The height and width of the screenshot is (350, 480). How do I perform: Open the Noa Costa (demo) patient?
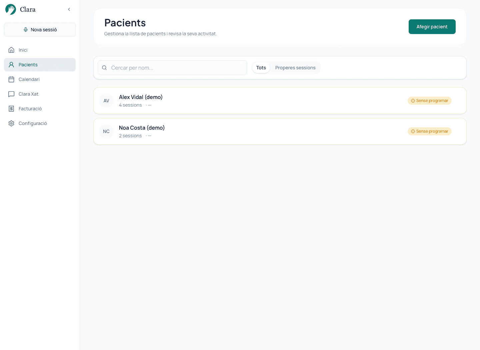point(280,131)
